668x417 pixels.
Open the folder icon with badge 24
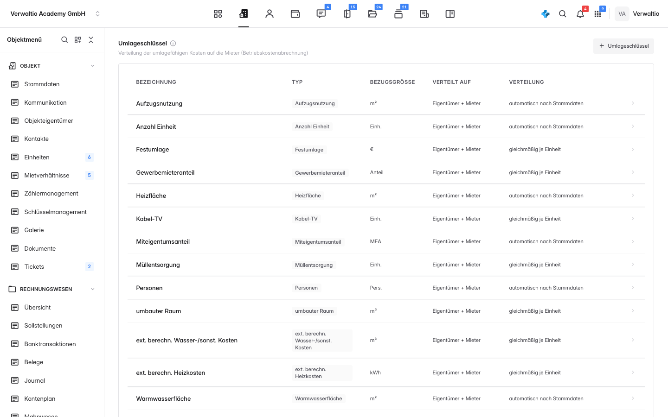pos(373,14)
